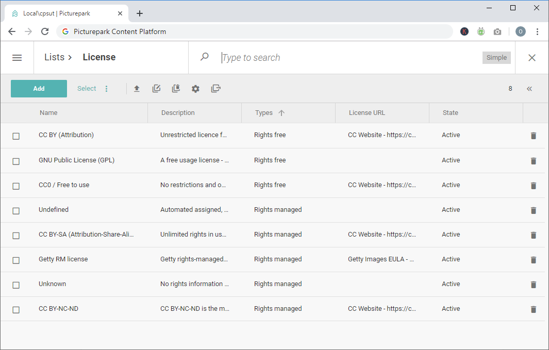
Task: Open the three-dot menu beside Select
Action: [x=106, y=89]
